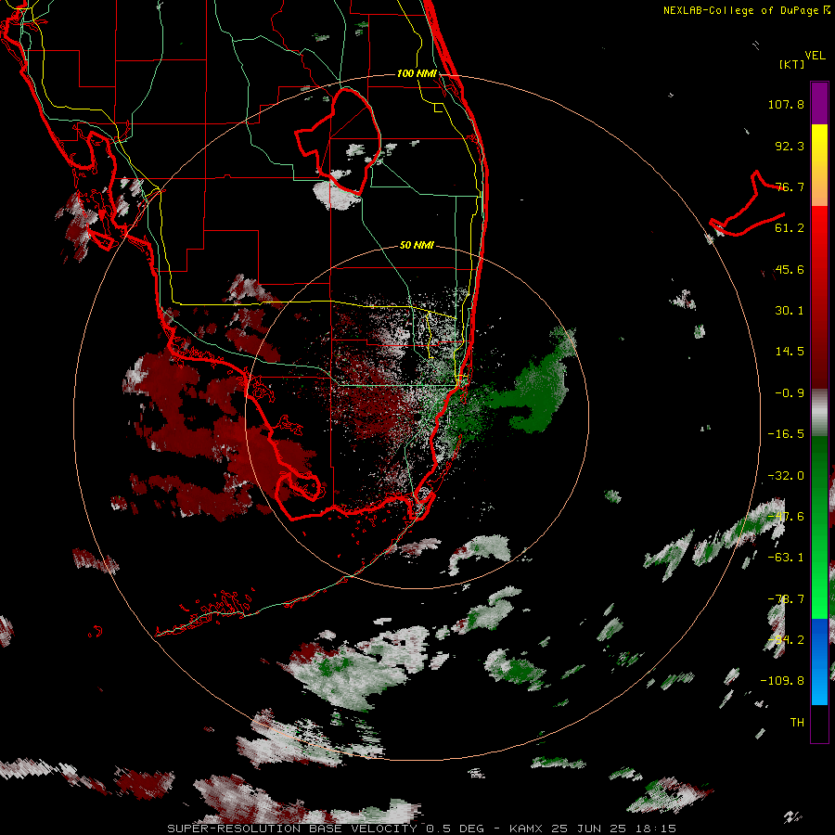Click the 45.6 velocity legend value

[x=790, y=269]
